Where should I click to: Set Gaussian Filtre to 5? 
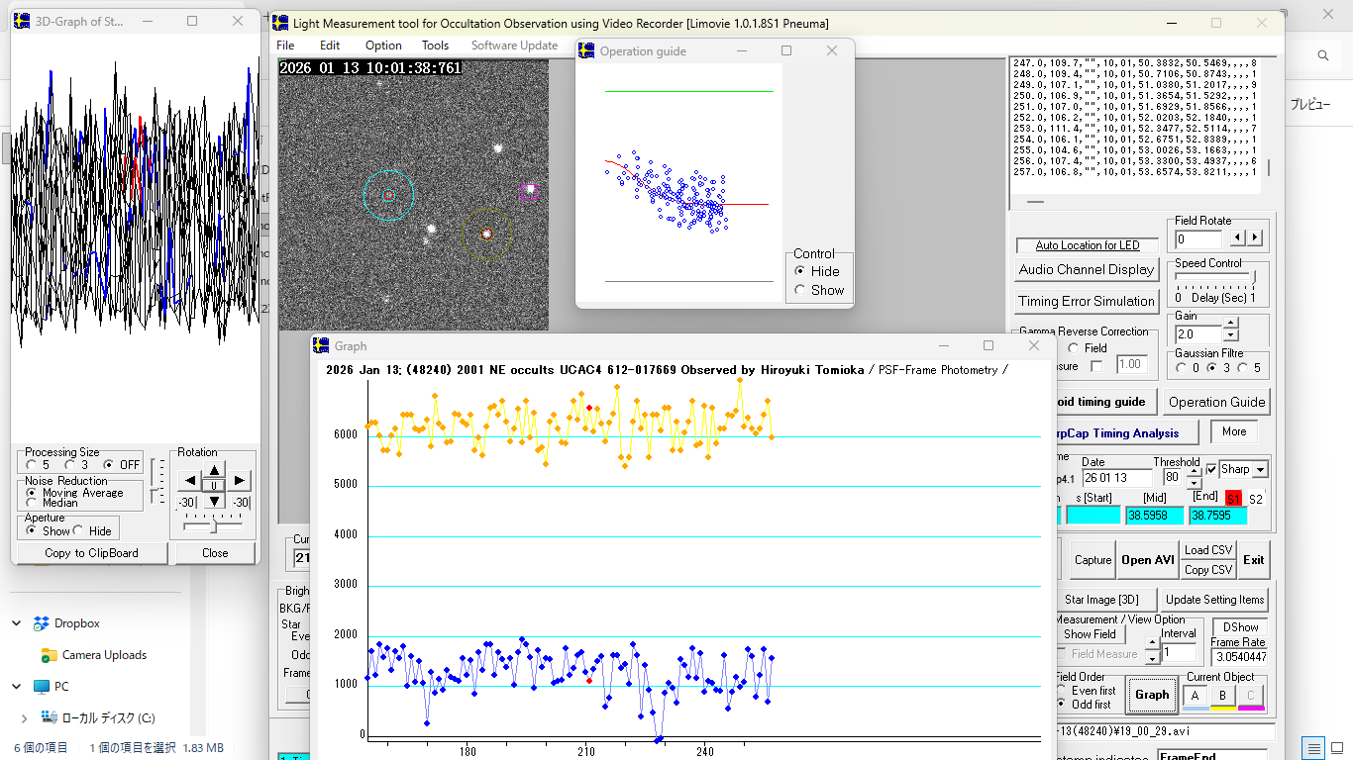(1242, 368)
